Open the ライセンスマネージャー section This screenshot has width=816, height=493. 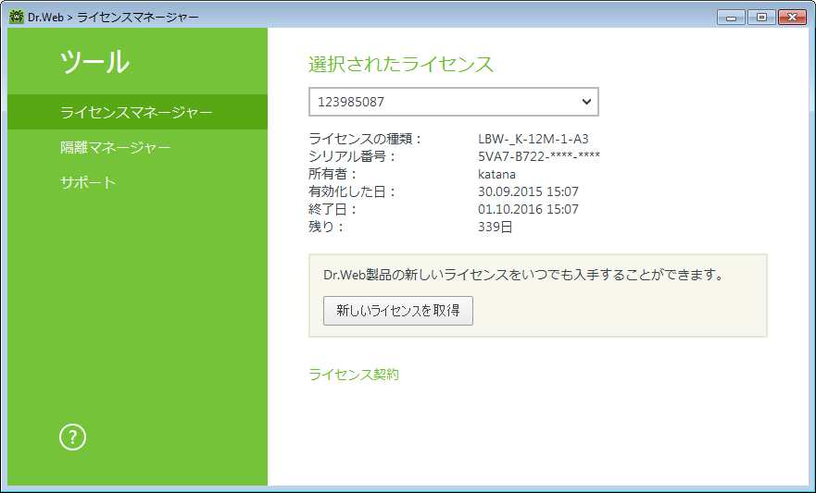137,112
